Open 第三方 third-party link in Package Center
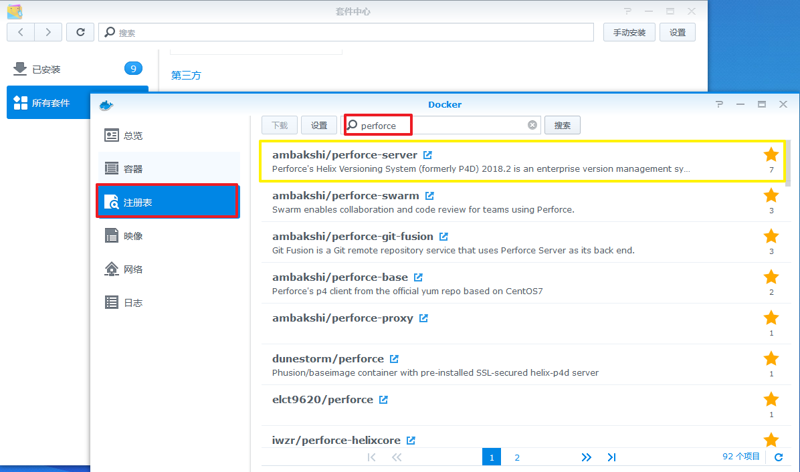 point(186,76)
